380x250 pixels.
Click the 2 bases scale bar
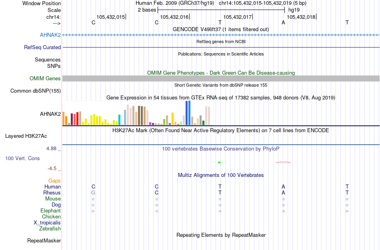tap(221, 10)
